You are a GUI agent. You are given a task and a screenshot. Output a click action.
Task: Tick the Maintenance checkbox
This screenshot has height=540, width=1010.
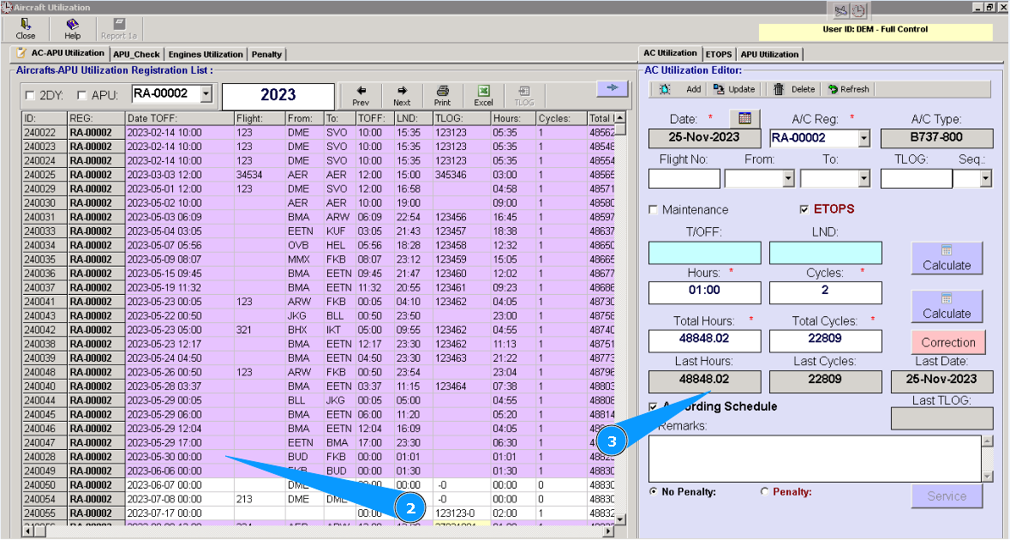point(654,210)
